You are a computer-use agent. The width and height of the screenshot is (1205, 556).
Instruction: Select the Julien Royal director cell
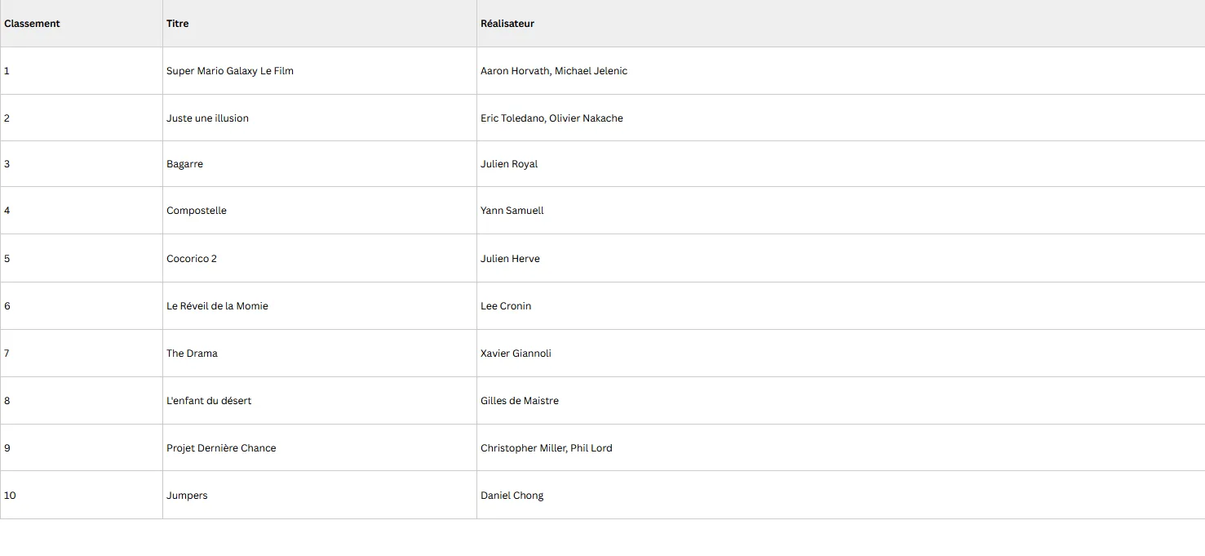click(x=509, y=164)
